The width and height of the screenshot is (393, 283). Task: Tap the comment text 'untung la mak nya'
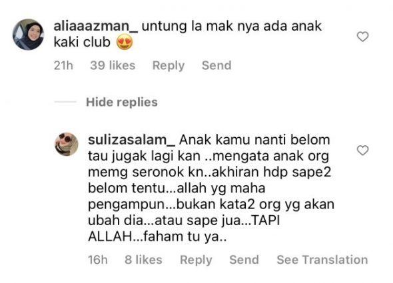(x=200, y=27)
